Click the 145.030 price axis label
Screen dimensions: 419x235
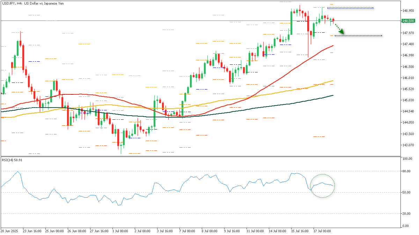[x=408, y=100]
